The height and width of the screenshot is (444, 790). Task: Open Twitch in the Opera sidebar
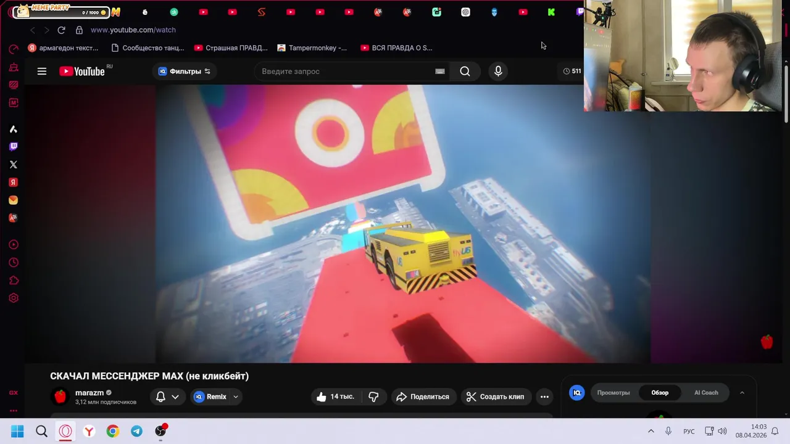click(x=14, y=147)
